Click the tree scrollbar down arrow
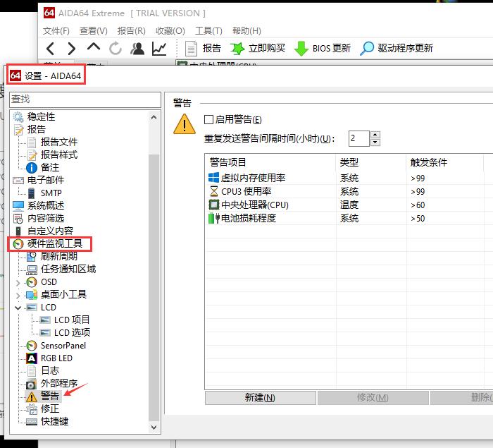This screenshot has height=448, width=493. pos(154,428)
